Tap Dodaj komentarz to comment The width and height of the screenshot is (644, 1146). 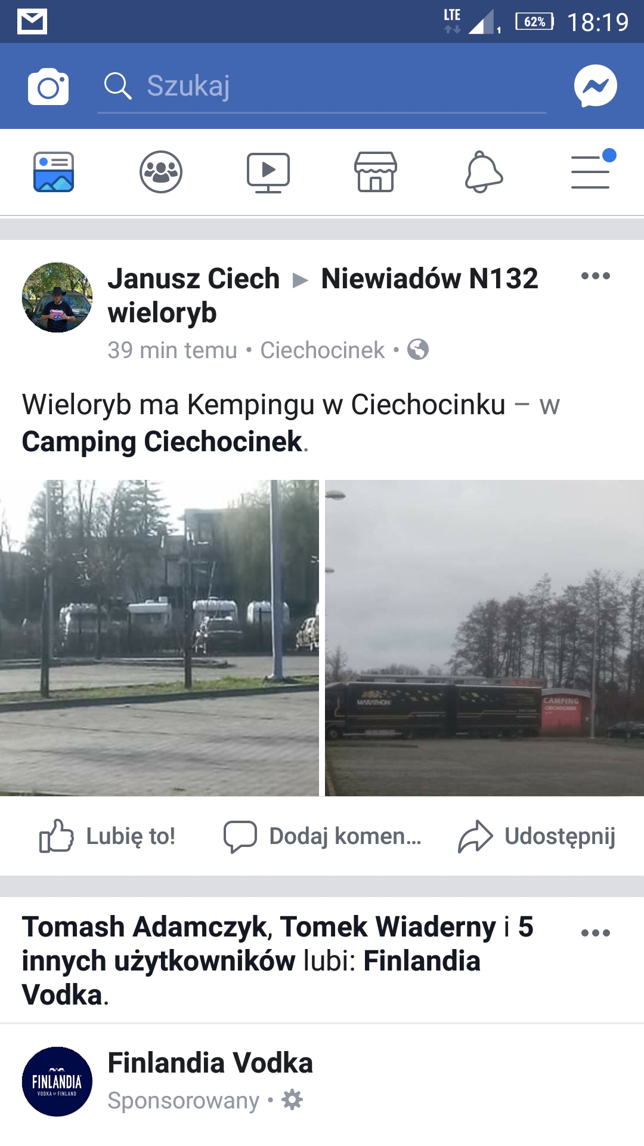click(323, 836)
